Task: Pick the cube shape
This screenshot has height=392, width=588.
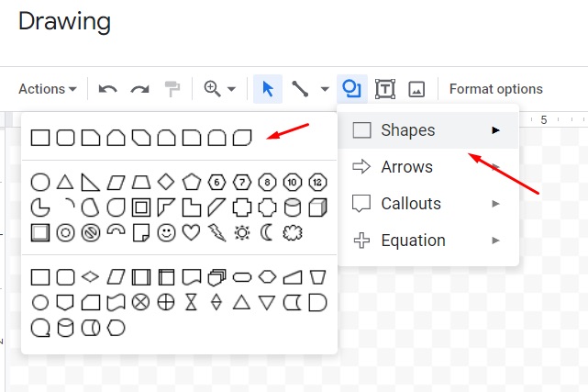Action: coord(318,207)
